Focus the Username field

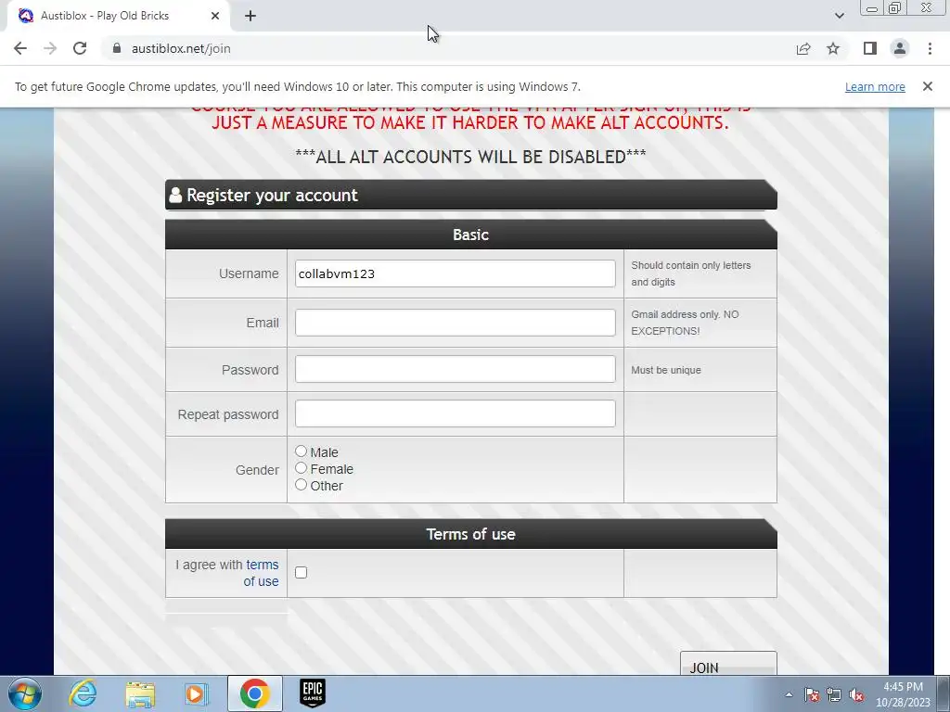tap(455, 273)
